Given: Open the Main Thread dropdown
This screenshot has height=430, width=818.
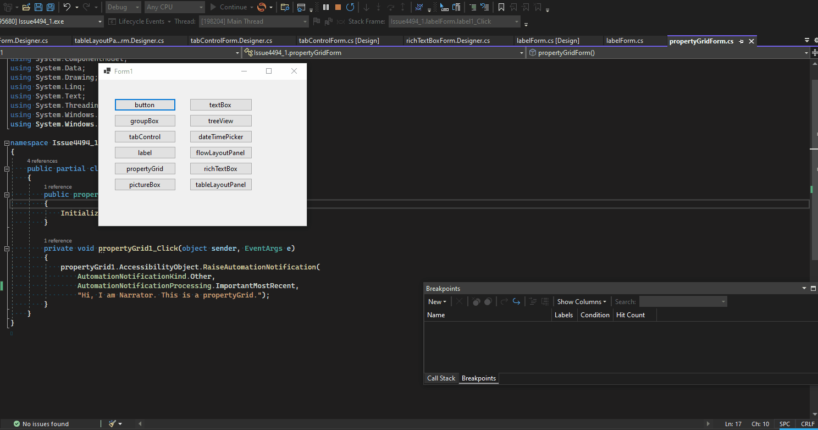Looking at the screenshot, I should (x=254, y=21).
